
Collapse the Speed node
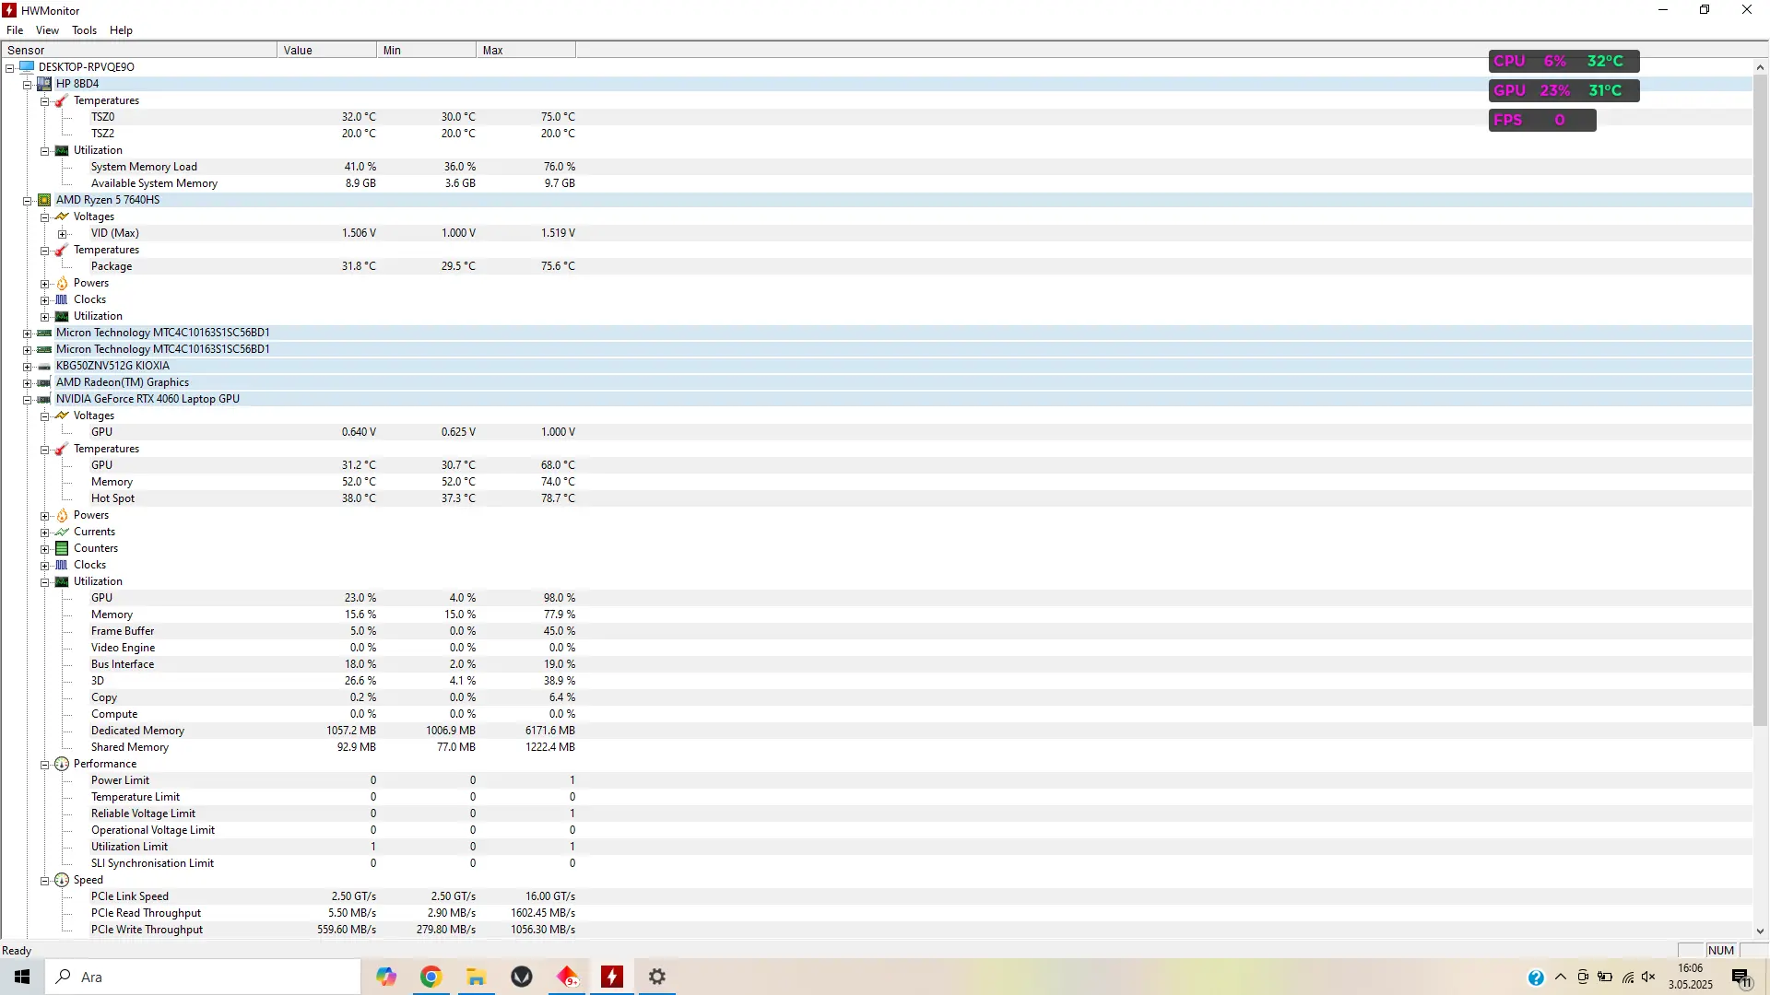(45, 880)
